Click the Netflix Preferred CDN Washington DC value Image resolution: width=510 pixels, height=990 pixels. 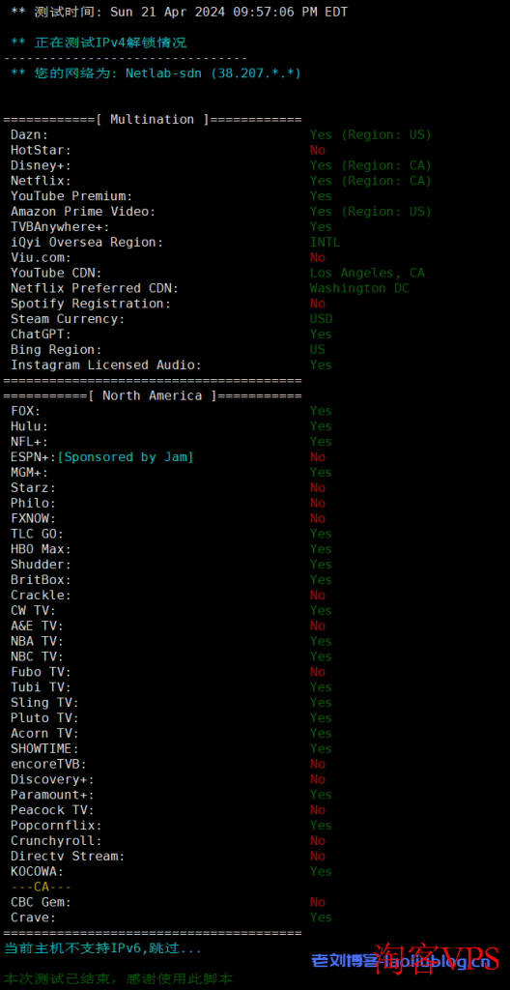(x=359, y=288)
